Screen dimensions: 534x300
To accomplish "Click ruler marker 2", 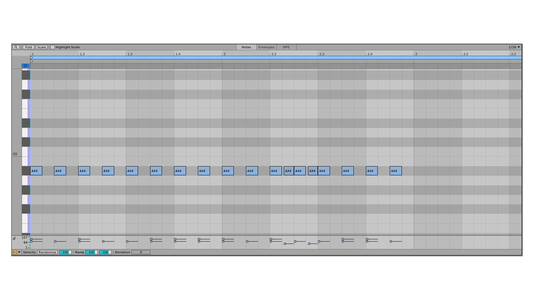I will (x=224, y=54).
